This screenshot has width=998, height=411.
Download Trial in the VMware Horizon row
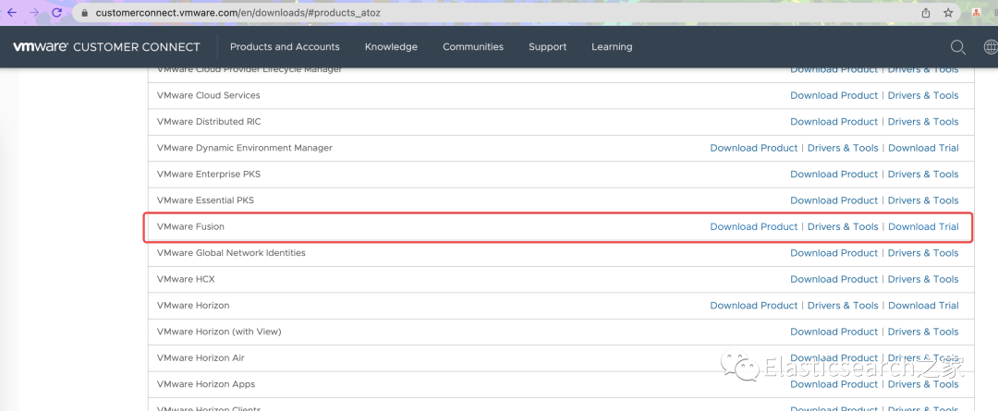pos(923,306)
